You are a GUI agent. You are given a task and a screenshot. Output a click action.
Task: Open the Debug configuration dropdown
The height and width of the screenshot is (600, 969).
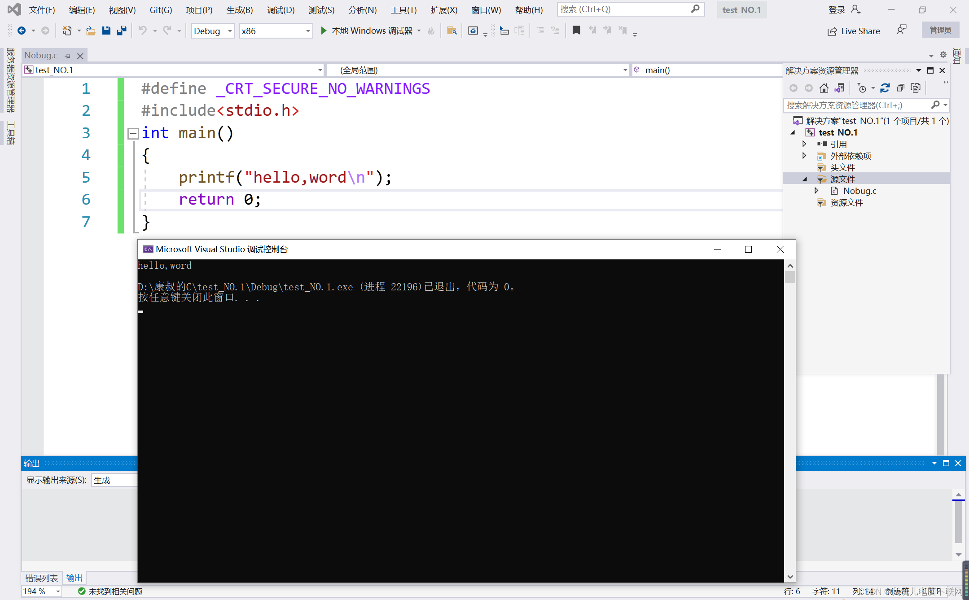tap(229, 31)
